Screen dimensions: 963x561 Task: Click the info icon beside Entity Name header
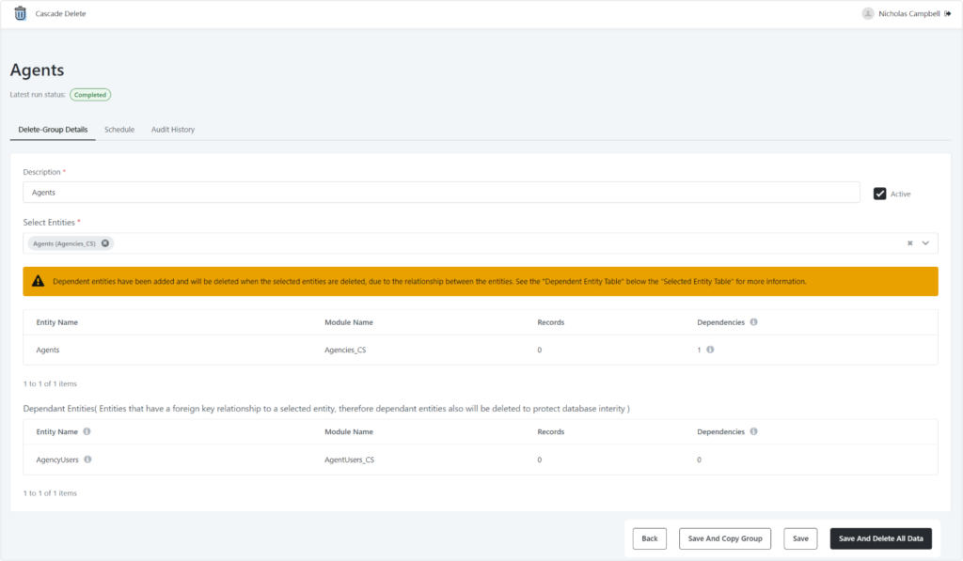[x=87, y=431]
